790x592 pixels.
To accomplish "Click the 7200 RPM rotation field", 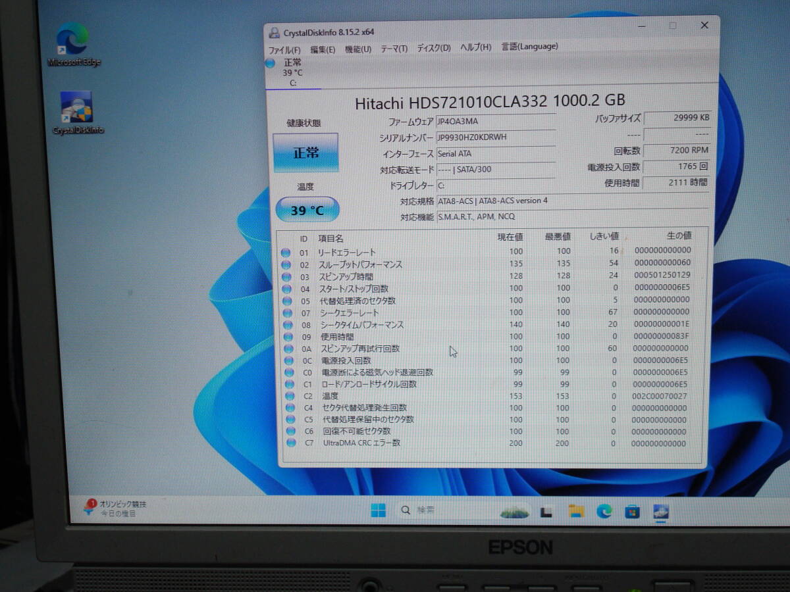I will (677, 151).
